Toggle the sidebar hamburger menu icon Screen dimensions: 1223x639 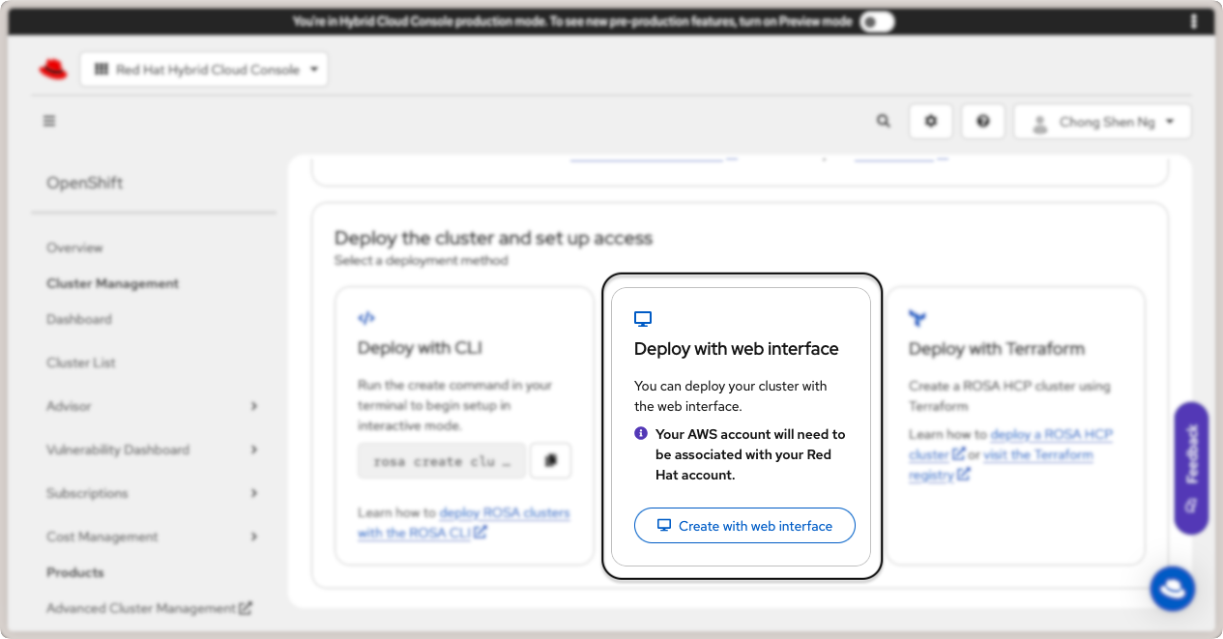tap(49, 121)
